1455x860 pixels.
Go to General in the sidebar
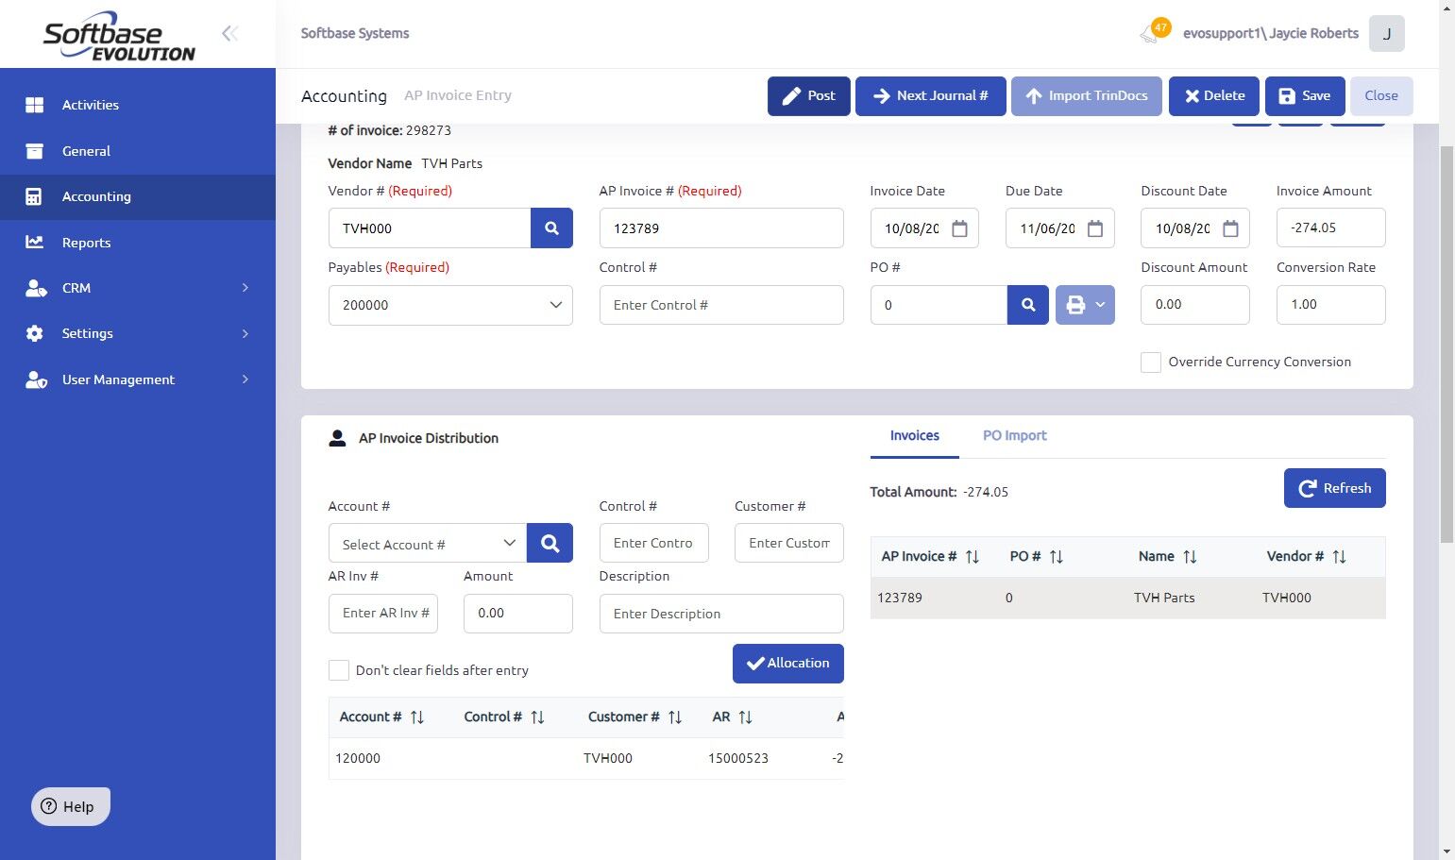(x=138, y=151)
